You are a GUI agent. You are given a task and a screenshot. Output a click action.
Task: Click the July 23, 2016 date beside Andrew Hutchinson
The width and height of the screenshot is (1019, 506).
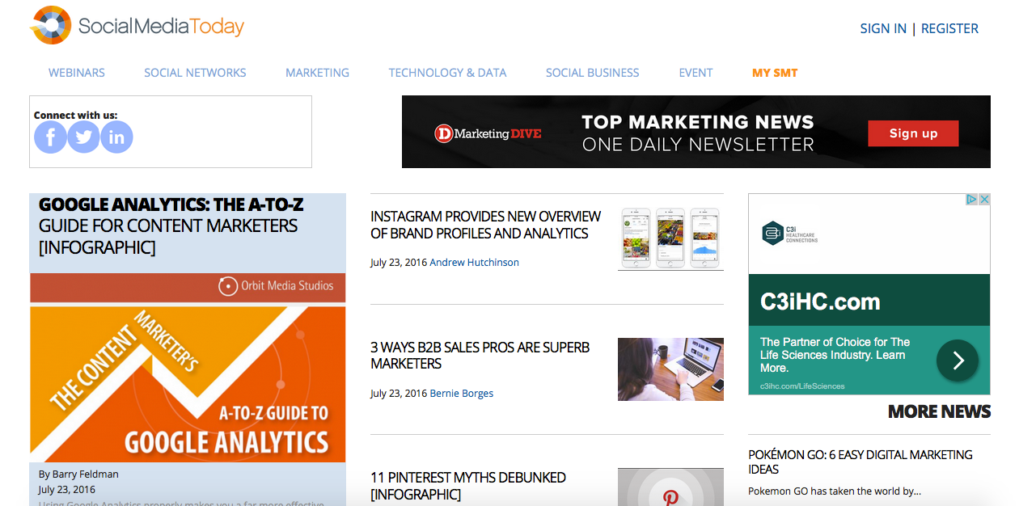tap(399, 263)
